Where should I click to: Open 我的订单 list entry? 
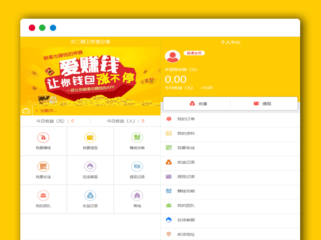(x=186, y=119)
